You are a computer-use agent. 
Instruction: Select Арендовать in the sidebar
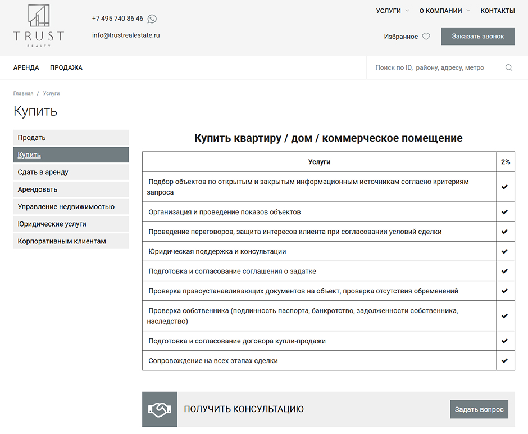point(71,189)
